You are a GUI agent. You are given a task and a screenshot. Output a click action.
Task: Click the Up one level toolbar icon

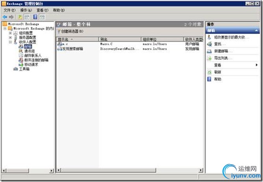[x=20, y=17]
